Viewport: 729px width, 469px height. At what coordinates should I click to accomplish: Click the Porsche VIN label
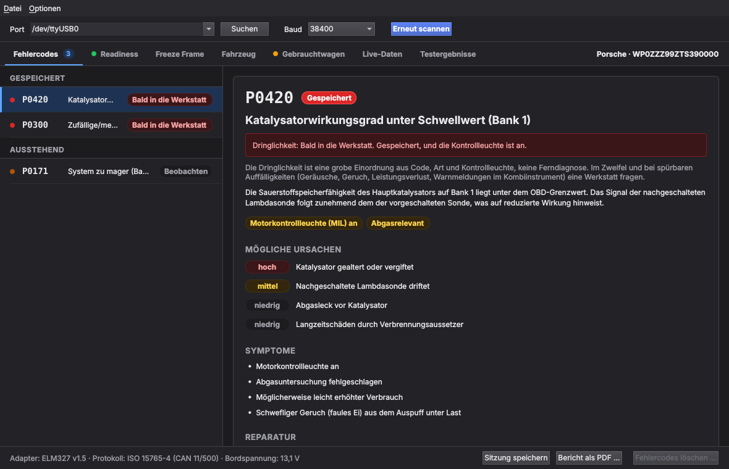(x=657, y=54)
